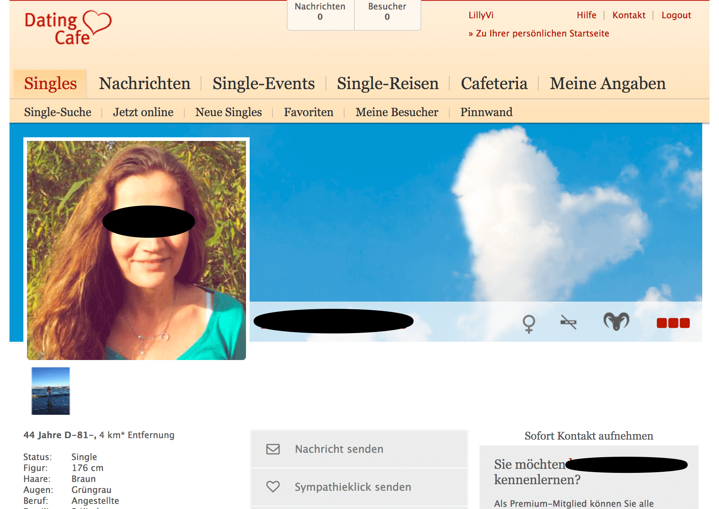Open the Favoriten page
Image resolution: width=719 pixels, height=509 pixels.
tap(308, 112)
